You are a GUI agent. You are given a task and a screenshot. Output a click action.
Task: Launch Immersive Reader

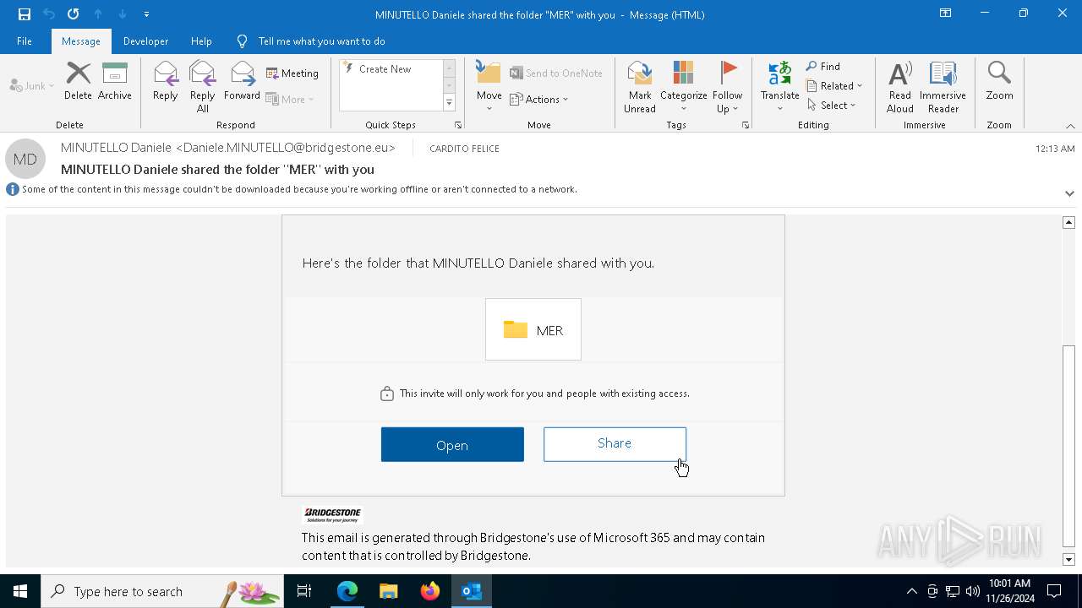click(x=943, y=86)
